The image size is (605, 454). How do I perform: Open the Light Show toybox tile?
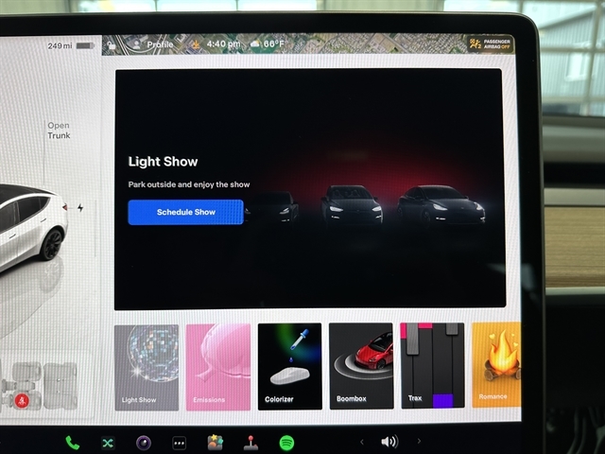click(147, 368)
